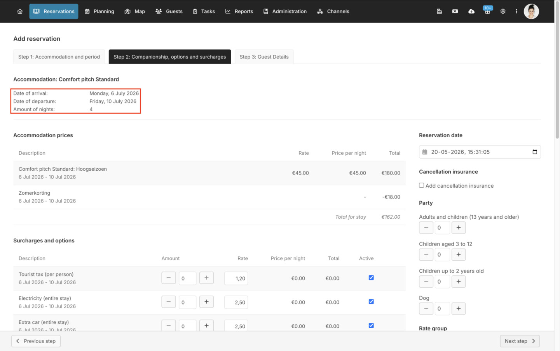Image resolution: width=560 pixels, height=351 pixels.
Task: Open the banknote payments icon
Action: tap(455, 11)
